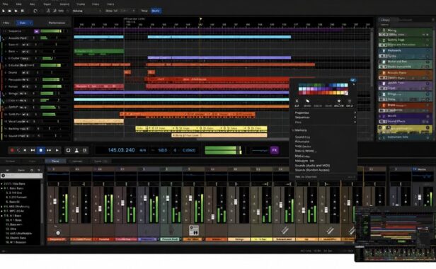Image resolution: width=436 pixels, height=269 pixels.
Task: Click the tag icon in context menu
Action: pyautogui.click(x=307, y=101)
